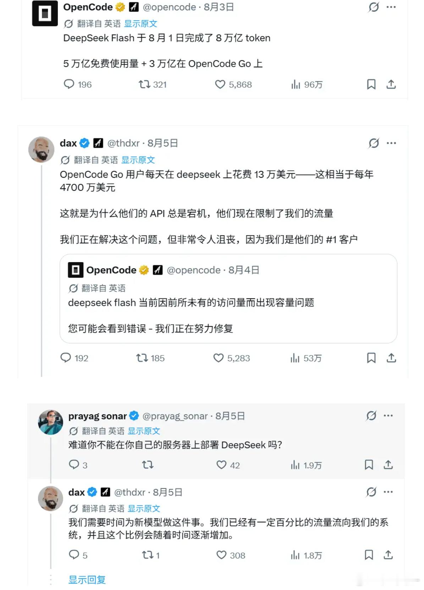Open the more options menu on OpenCode tweet
Screen dimensions: 424x590
pos(391,7)
